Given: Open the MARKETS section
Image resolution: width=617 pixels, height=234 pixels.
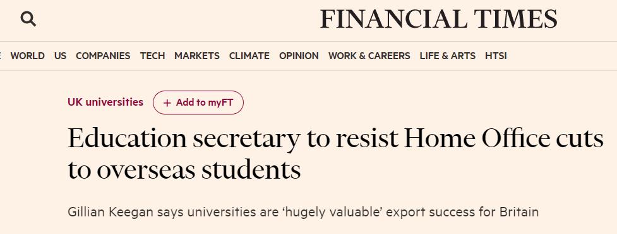Looking at the screenshot, I should 197,56.
